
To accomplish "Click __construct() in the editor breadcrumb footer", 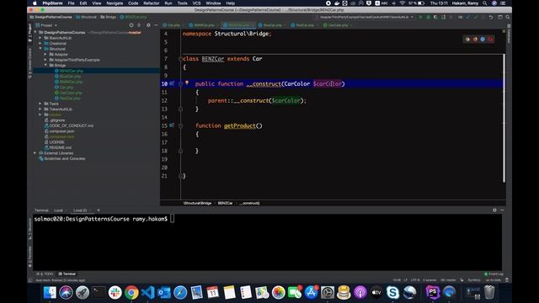I will 250,203.
